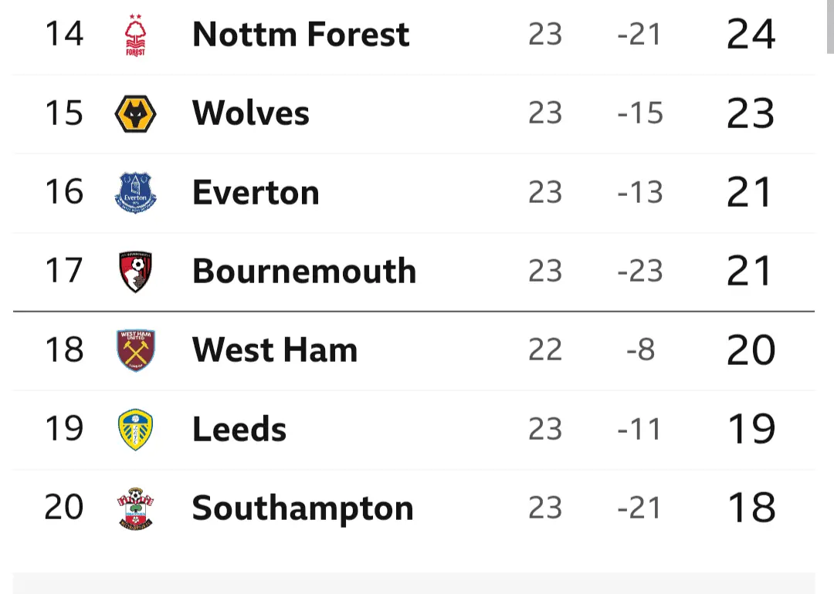
Task: Click the Southampton club badge icon
Action: coord(136,508)
